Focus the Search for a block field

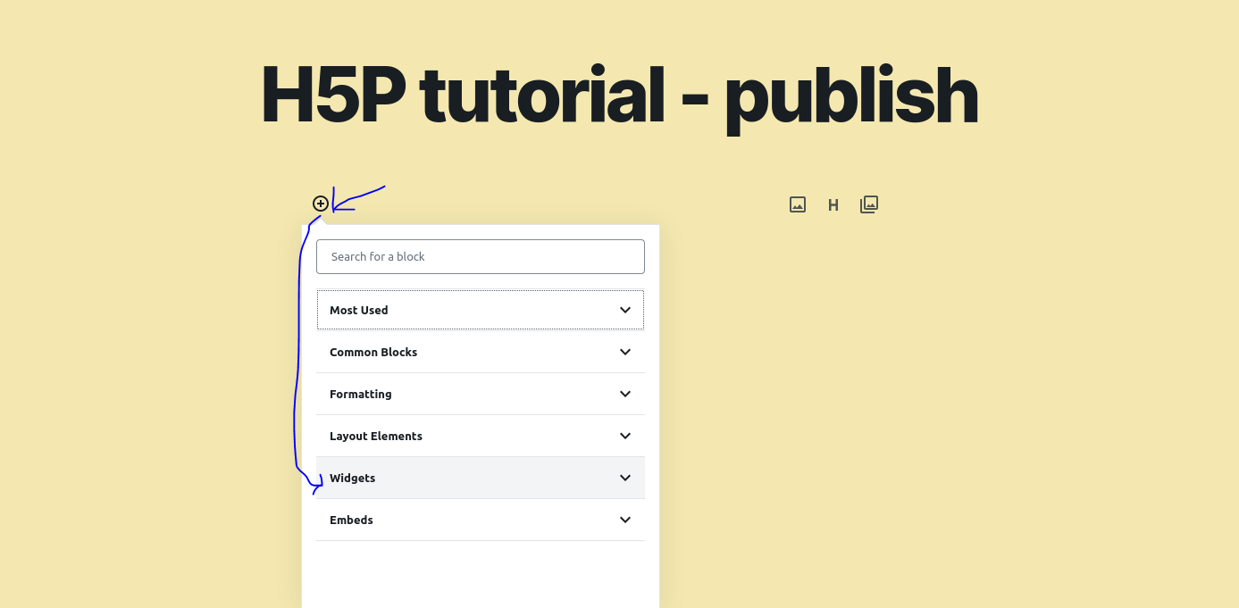[x=481, y=256]
